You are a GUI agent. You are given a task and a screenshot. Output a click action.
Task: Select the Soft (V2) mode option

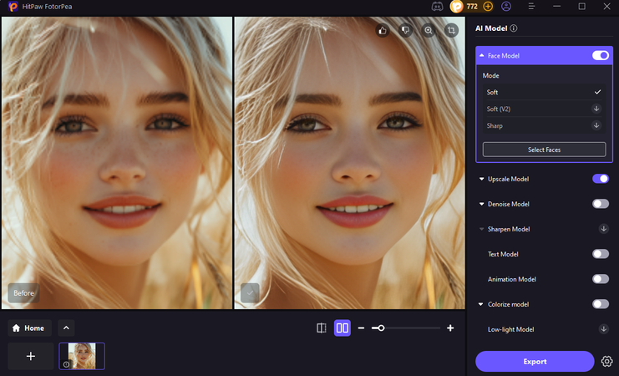[x=544, y=109]
